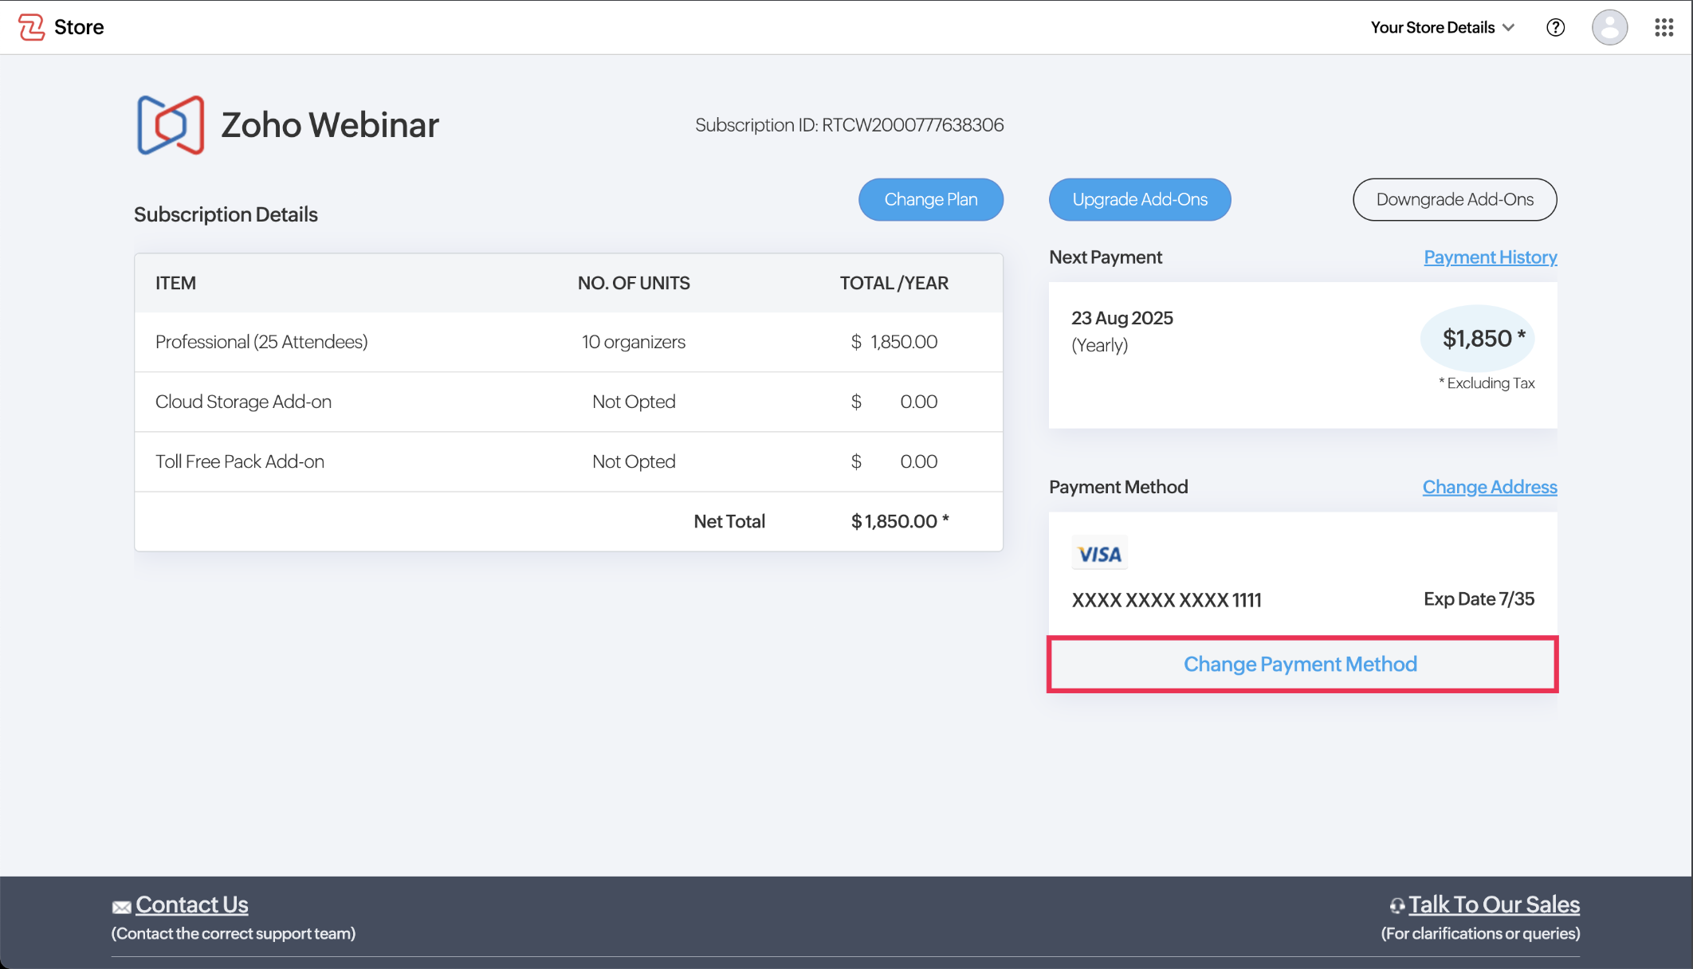This screenshot has height=969, width=1693.
Task: Click the Downgrade Add-Ons button
Action: (x=1454, y=199)
